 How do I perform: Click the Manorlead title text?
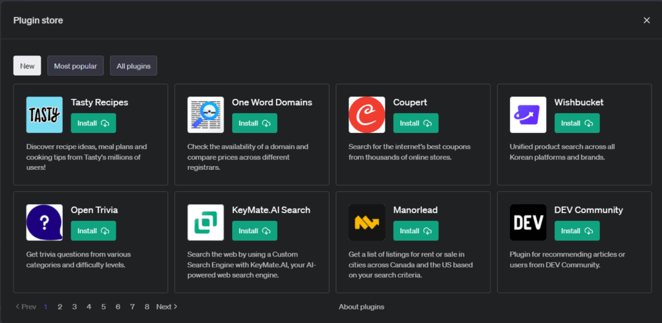coord(416,210)
